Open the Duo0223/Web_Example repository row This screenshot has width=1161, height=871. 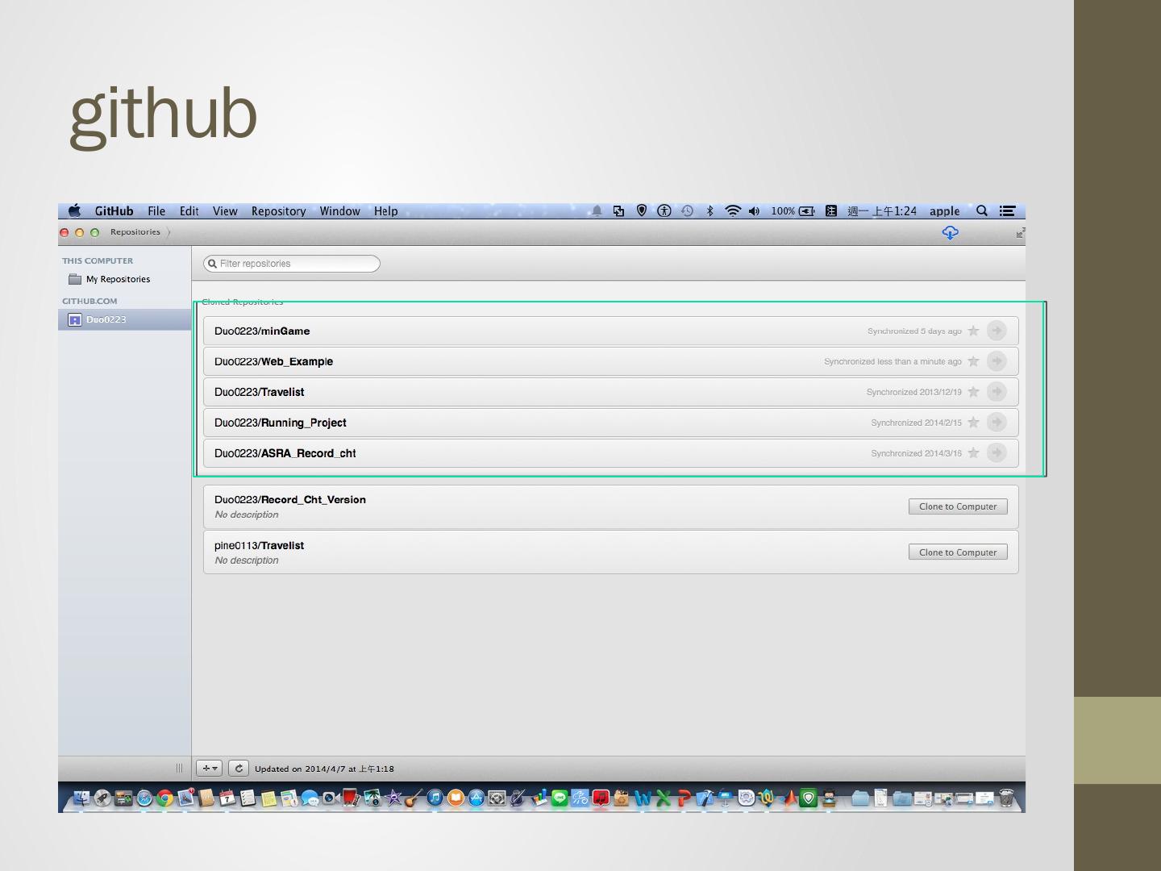click(x=611, y=361)
